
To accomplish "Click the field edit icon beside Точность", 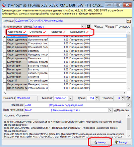I will [128, 98].
